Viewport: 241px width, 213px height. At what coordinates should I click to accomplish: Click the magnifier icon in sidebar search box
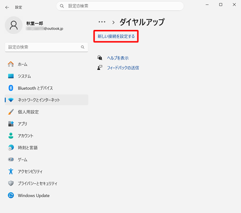(x=82, y=47)
